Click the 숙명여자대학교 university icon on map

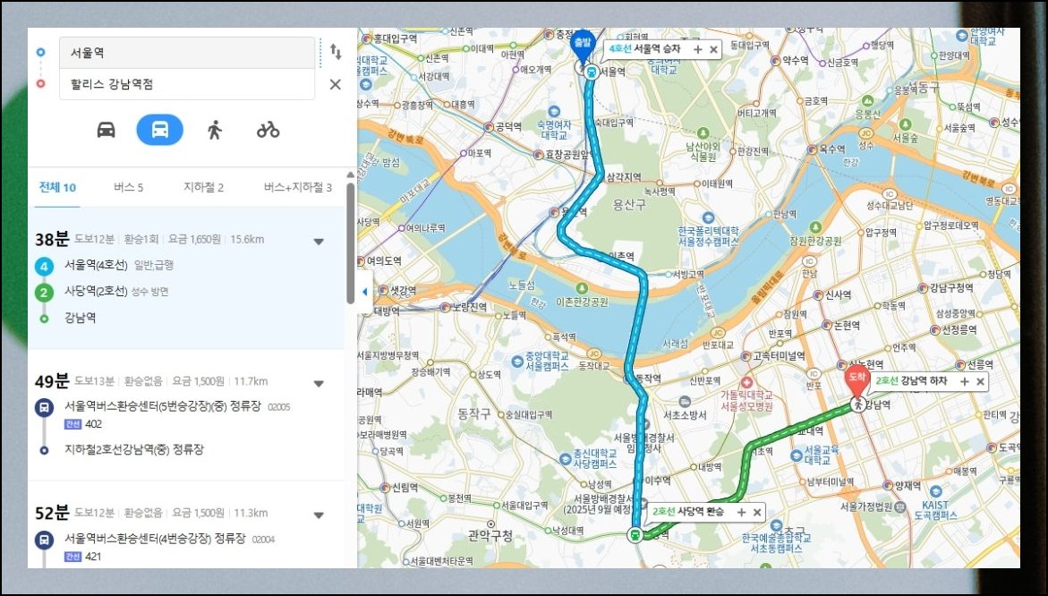[553, 111]
